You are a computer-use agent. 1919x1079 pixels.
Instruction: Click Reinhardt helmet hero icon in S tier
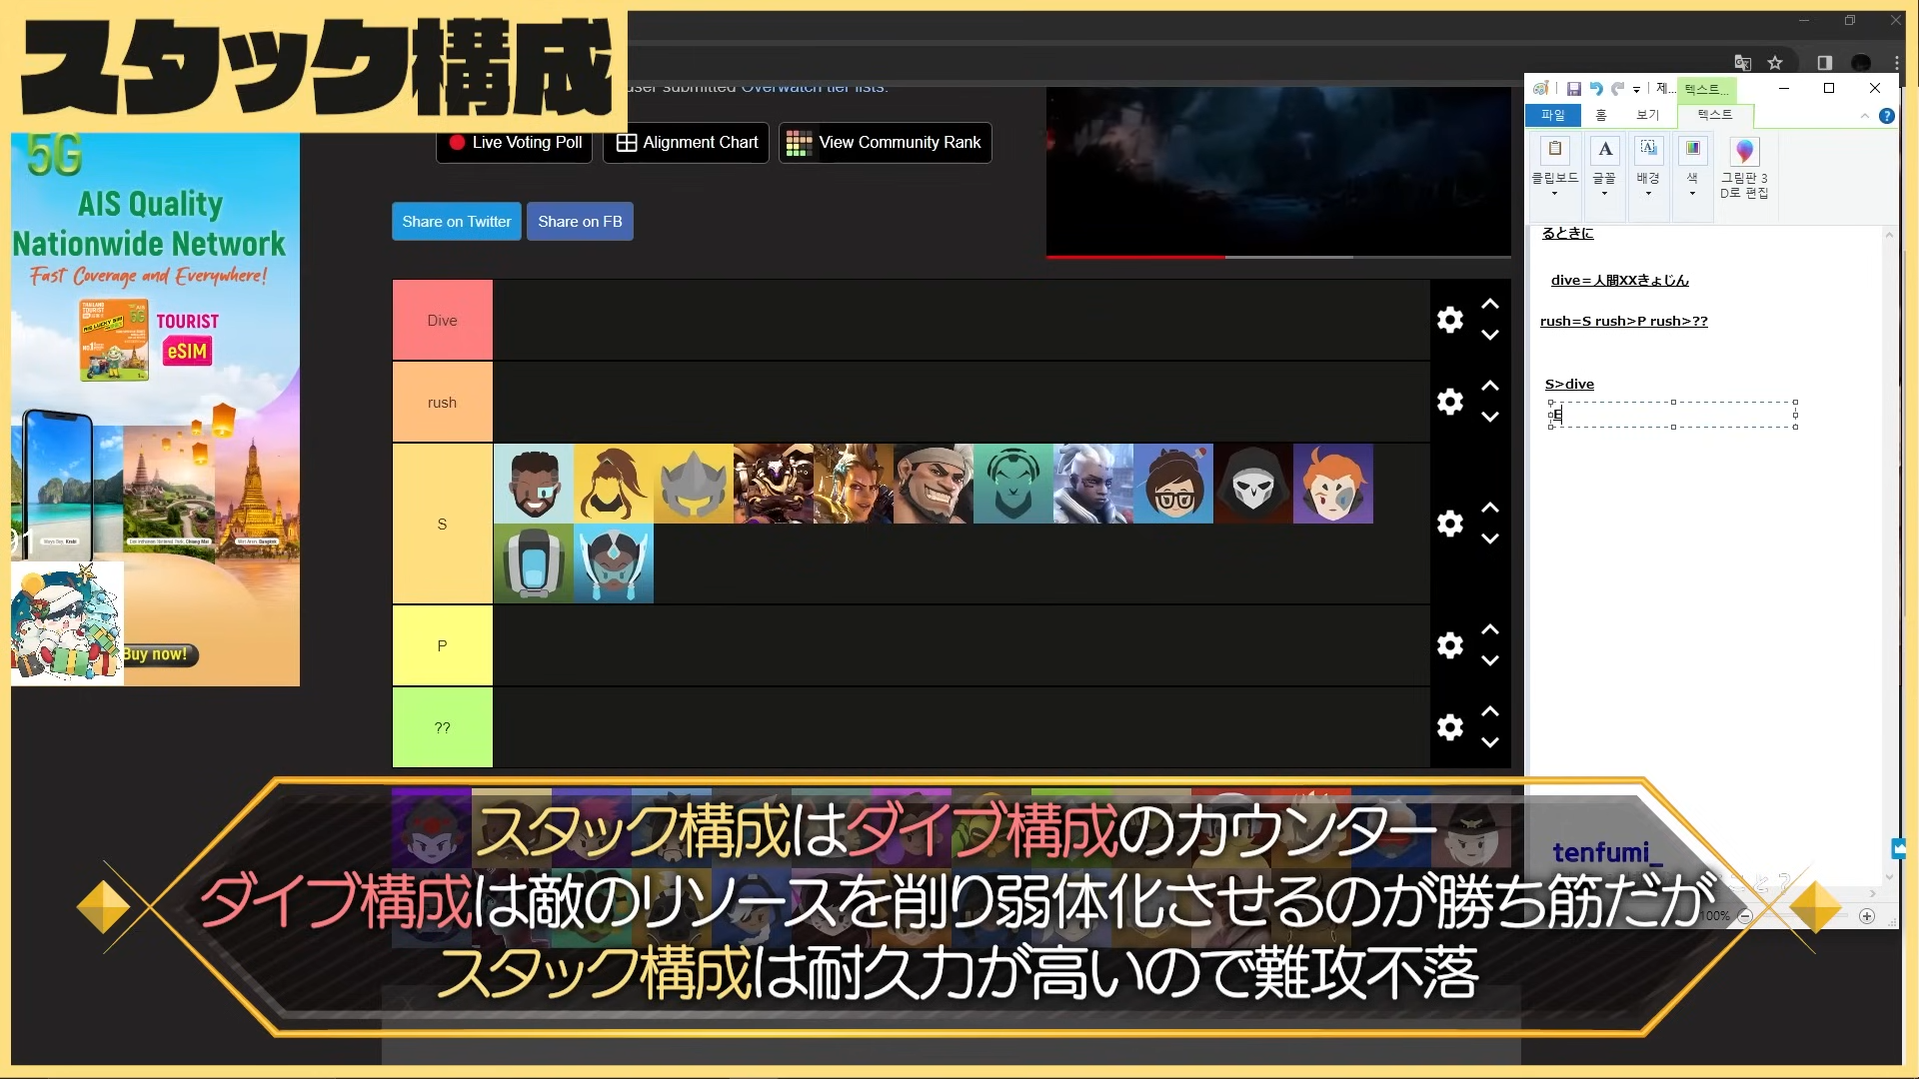pyautogui.click(x=694, y=484)
